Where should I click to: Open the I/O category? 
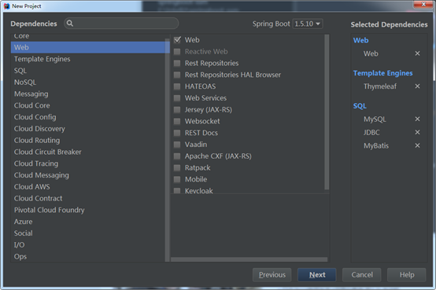[x=89, y=245]
